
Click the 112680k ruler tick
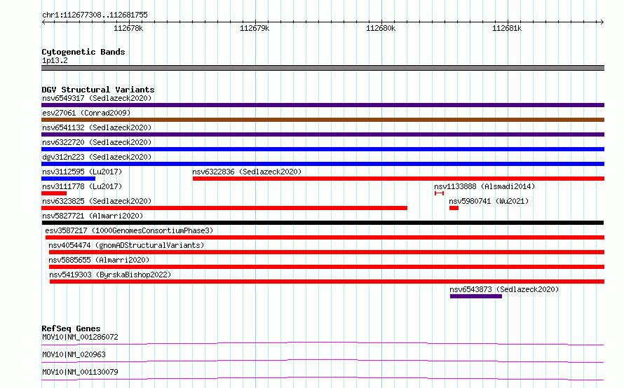381,28
